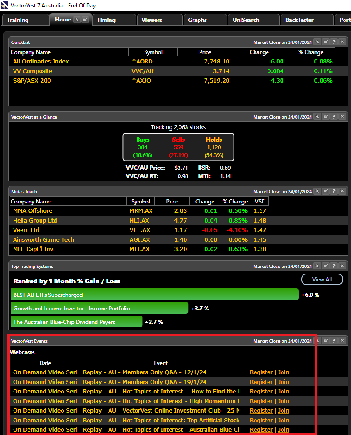Click the wrench icon on Home tab

tap(77, 20)
